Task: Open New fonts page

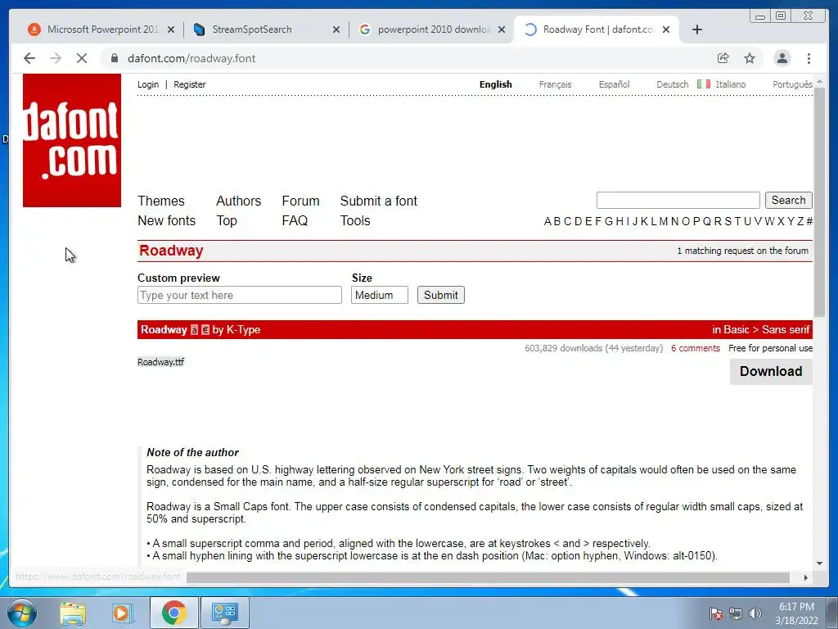Action: 167,221
